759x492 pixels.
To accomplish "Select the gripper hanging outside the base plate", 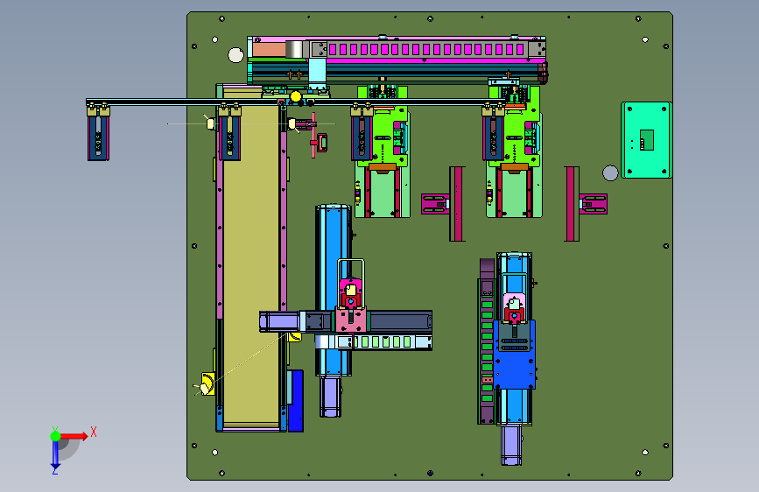I will [98, 133].
